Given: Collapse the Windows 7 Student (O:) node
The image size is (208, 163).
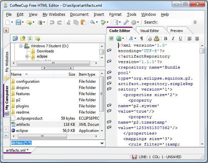Looking at the screenshot, I should click(21, 46).
